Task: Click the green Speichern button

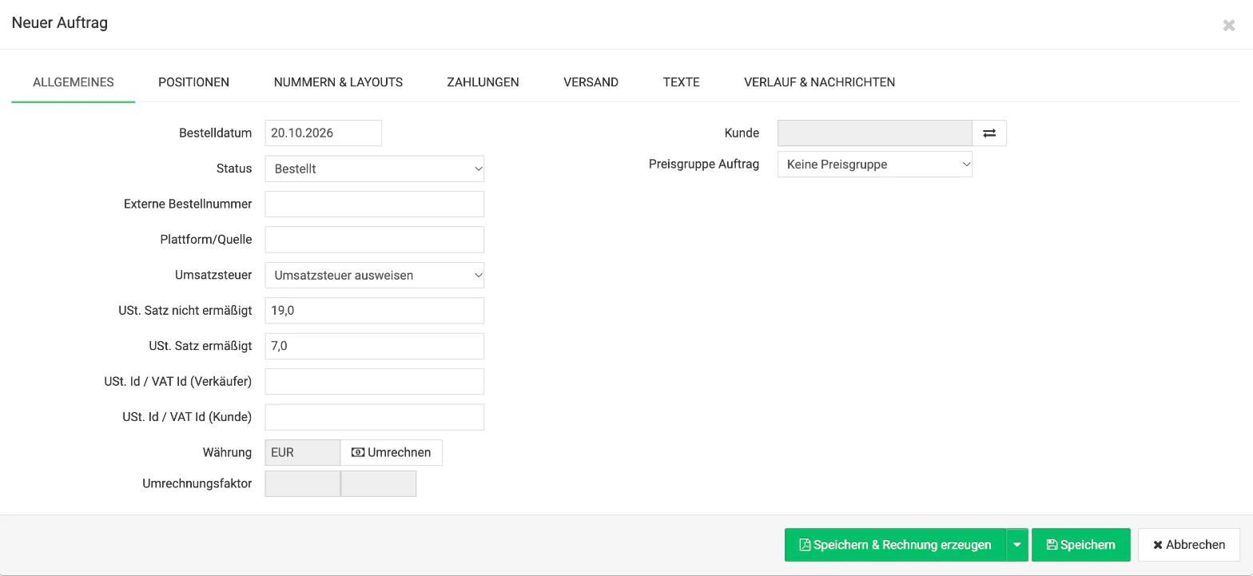Action: pyautogui.click(x=1081, y=545)
